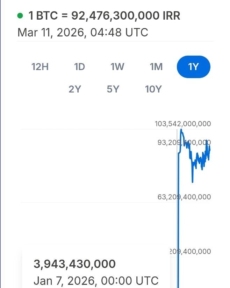Switch chart to 1D range
The width and height of the screenshot is (230, 288).
click(79, 67)
